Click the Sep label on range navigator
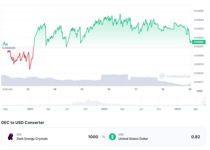 click(5, 109)
